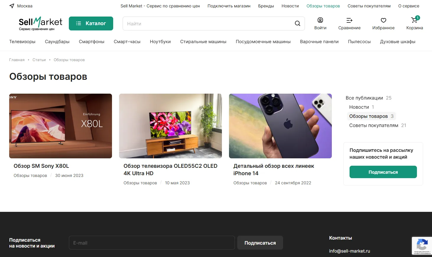
Task: Select the Телевизоры category
Action: 22,42
